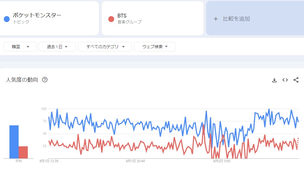The image size is (304, 181).
Task: Click the blue ポケットモンスター color dot
Action: tap(7, 19)
